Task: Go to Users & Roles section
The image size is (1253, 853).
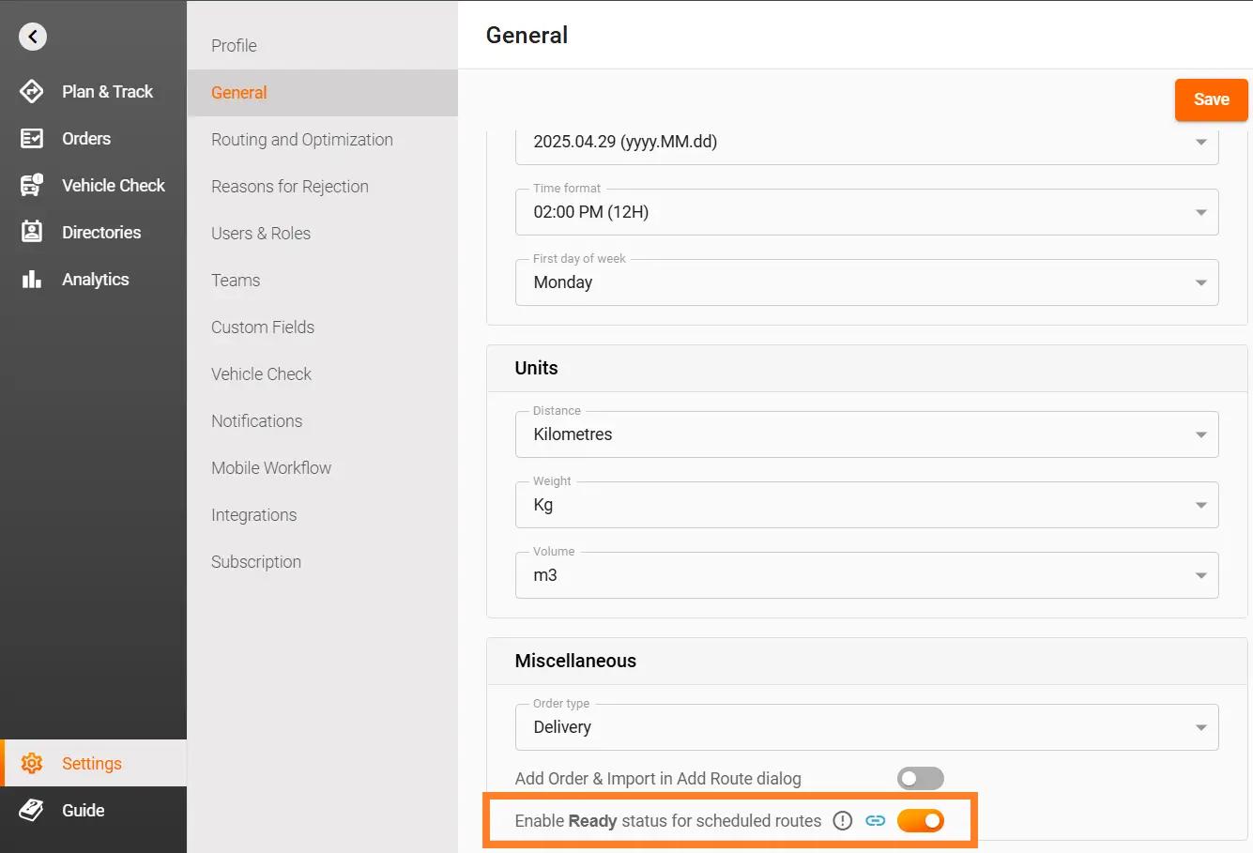Action: click(260, 234)
